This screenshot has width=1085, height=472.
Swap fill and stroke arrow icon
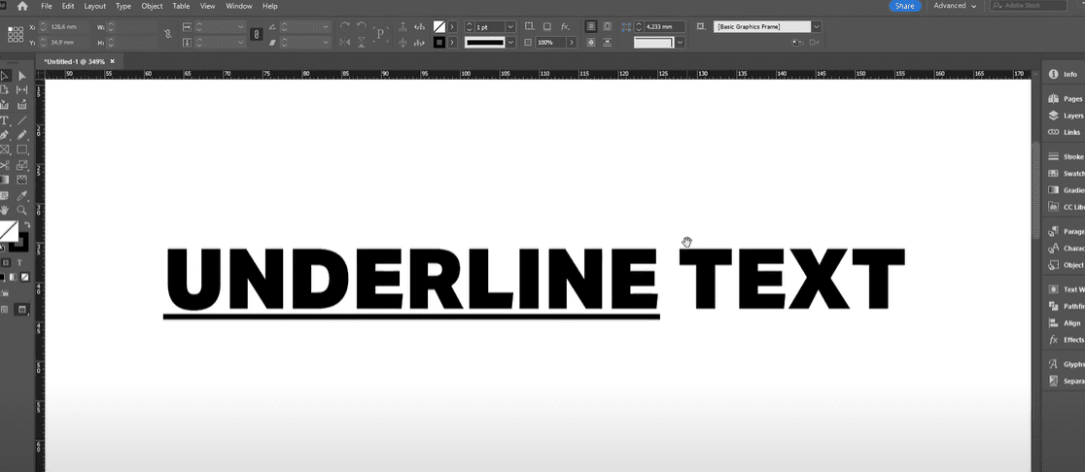click(27, 225)
